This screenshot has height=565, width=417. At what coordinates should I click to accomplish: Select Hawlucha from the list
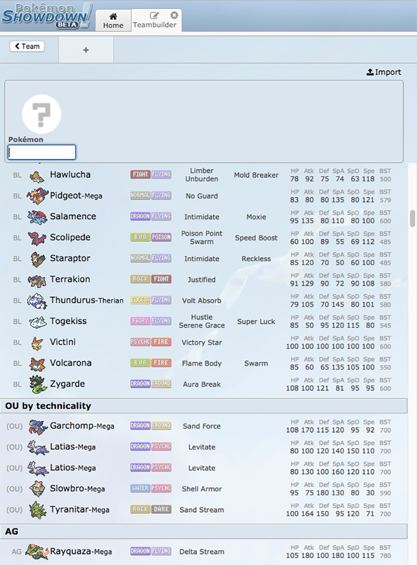click(204, 175)
